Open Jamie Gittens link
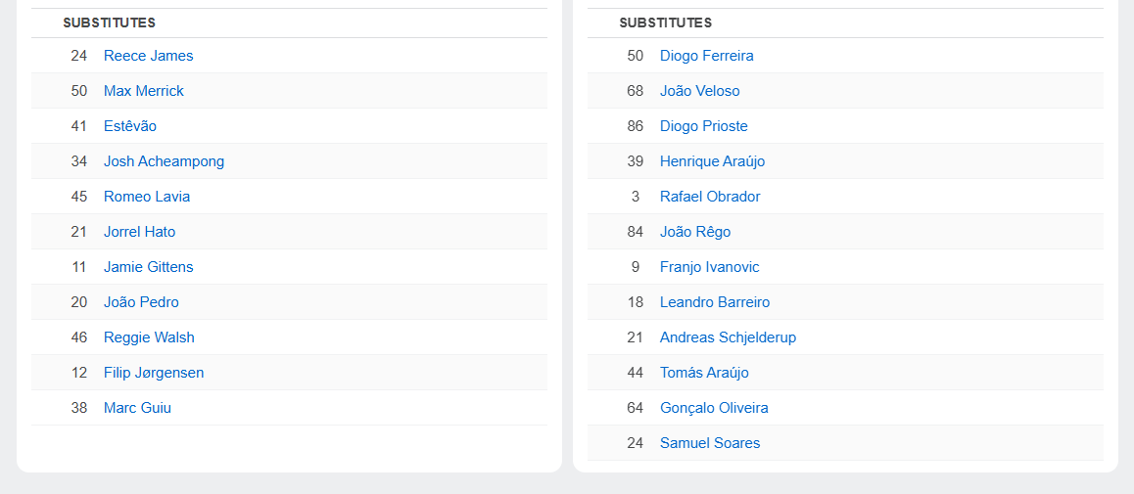Screen dimensions: 1134x494 coord(148,267)
